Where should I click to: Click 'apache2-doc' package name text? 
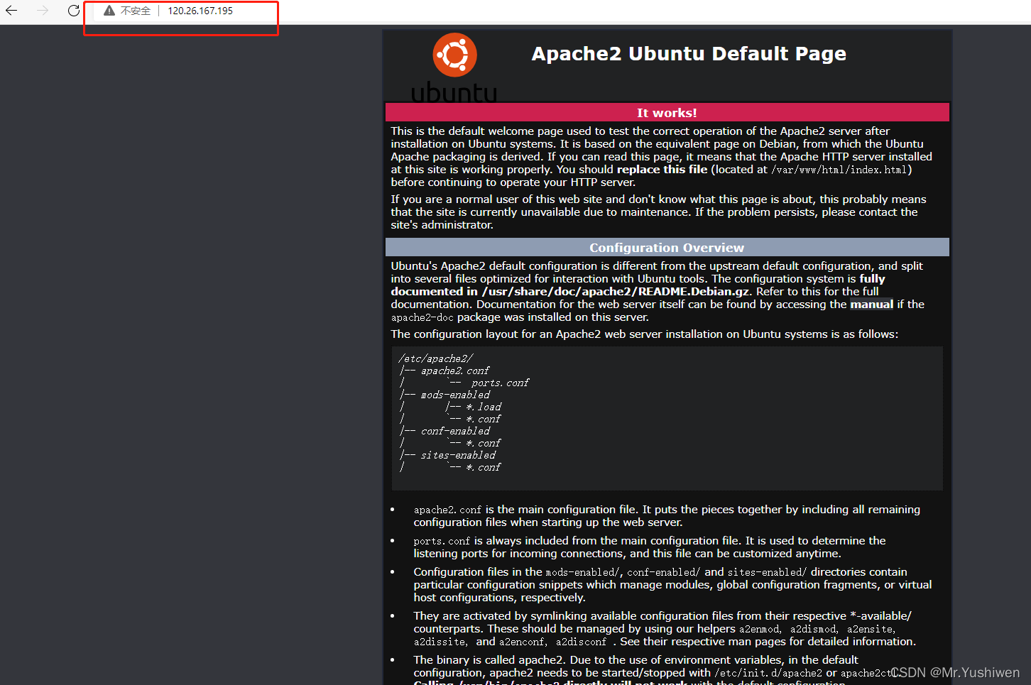click(x=422, y=317)
